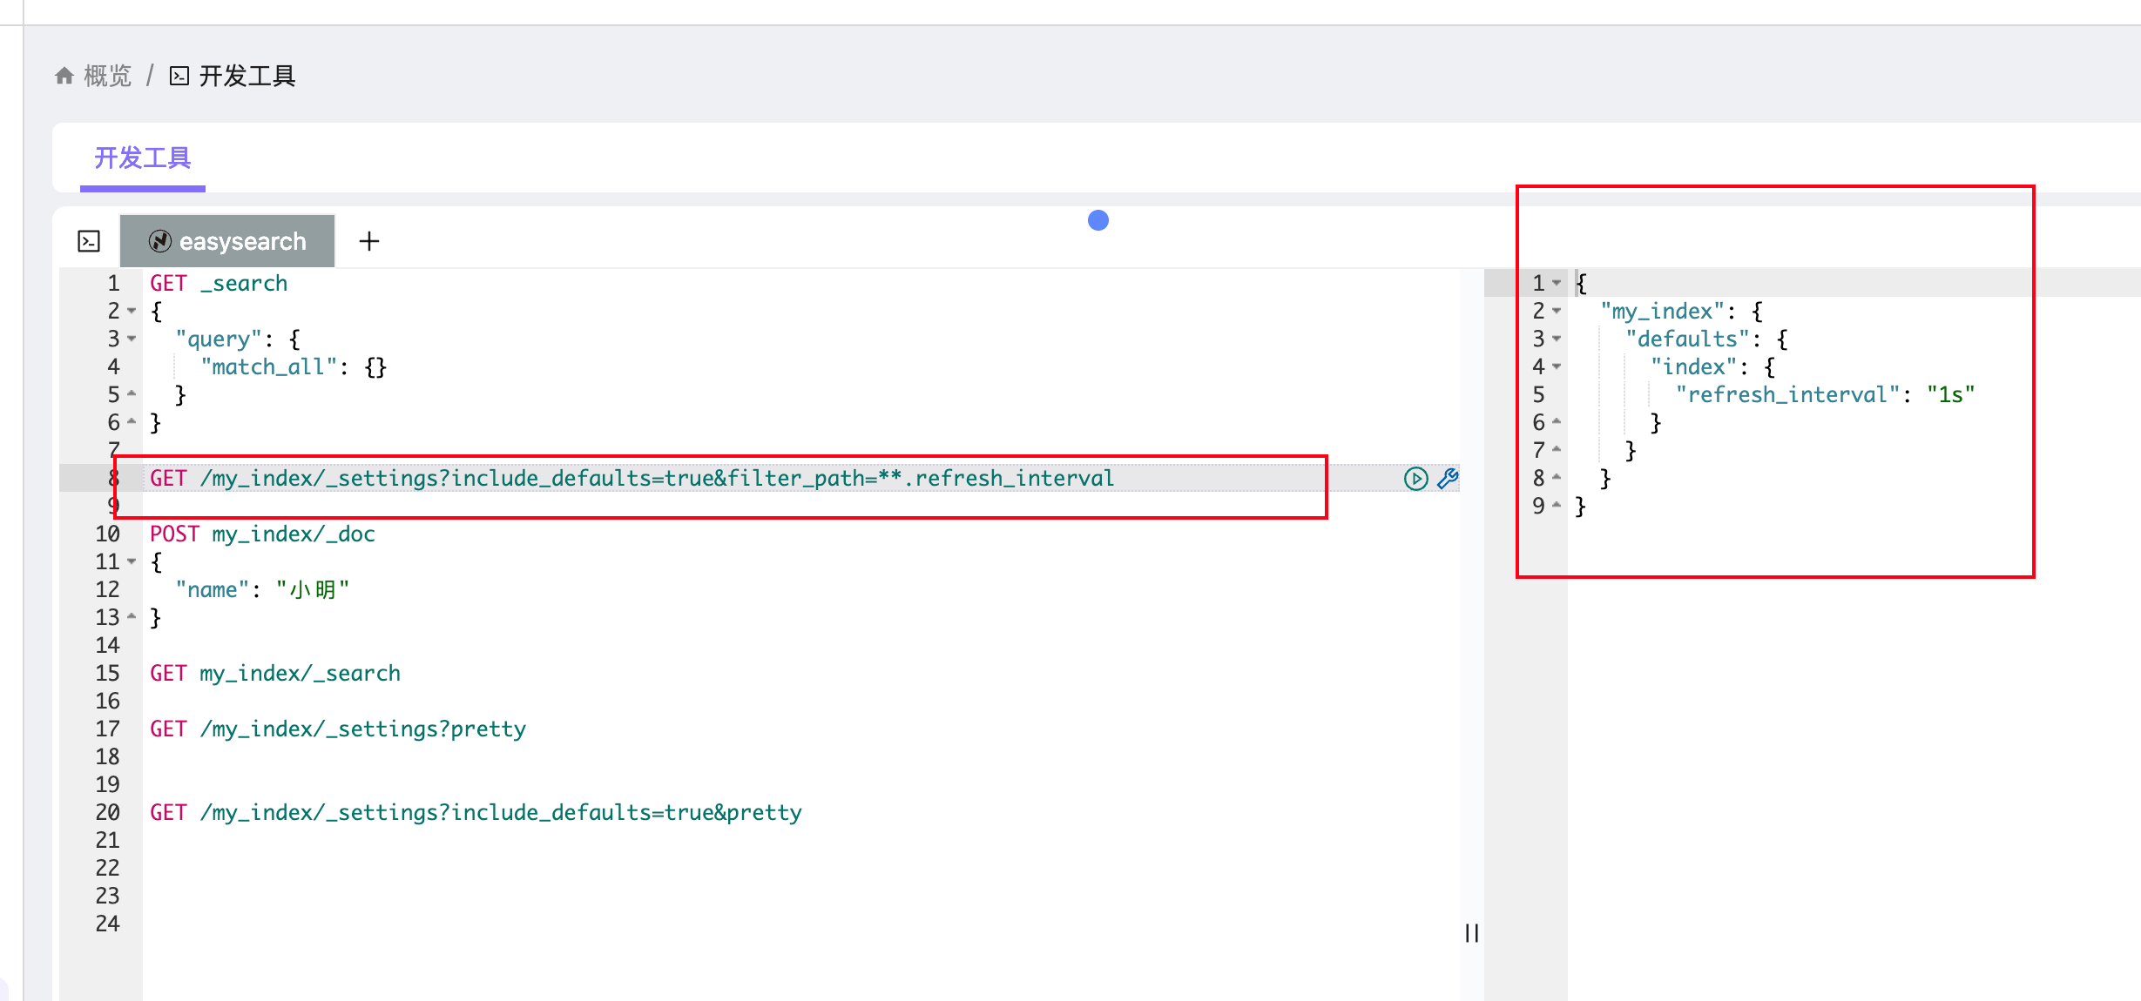Click the POST my_index/_doc request line
Viewport: 2141px width, 1001px height.
(262, 534)
